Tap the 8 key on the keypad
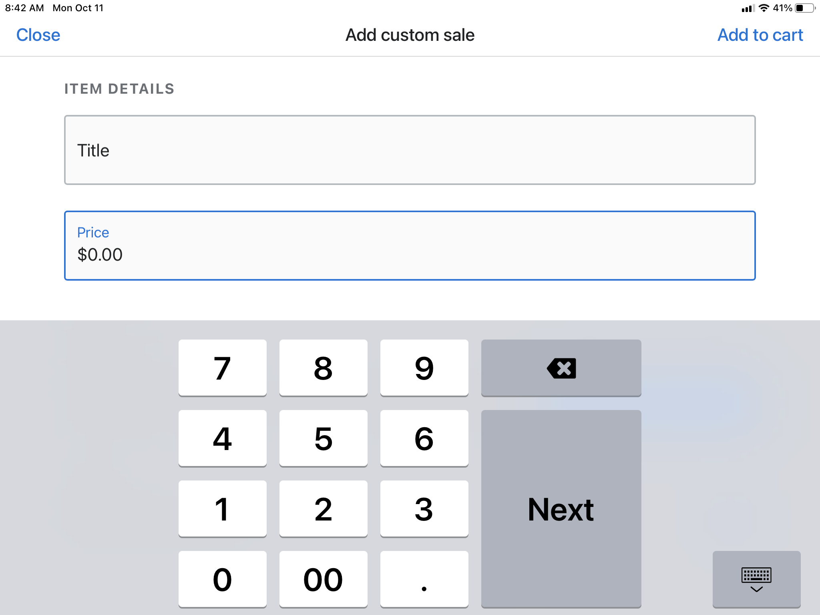This screenshot has height=615, width=820. pyautogui.click(x=323, y=368)
